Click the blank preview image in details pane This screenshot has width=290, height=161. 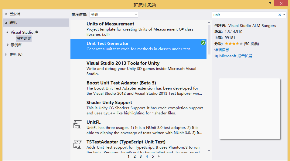point(250,109)
